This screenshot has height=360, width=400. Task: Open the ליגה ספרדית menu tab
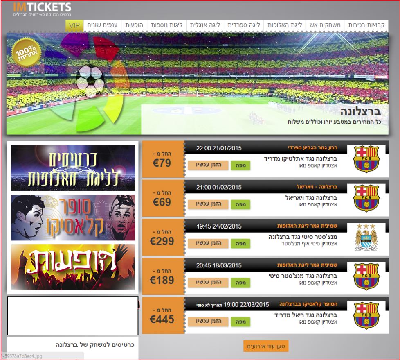(244, 25)
